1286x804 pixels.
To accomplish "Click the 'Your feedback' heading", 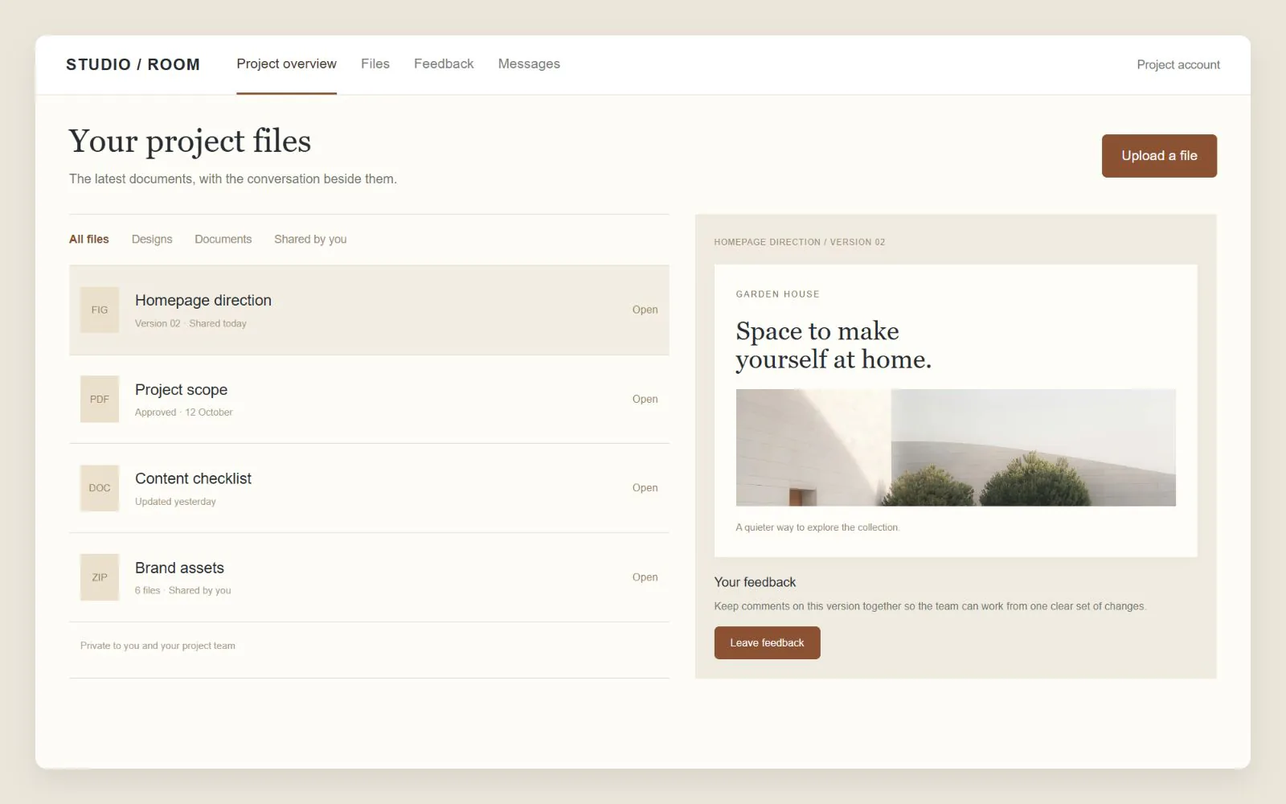I will pos(755,582).
